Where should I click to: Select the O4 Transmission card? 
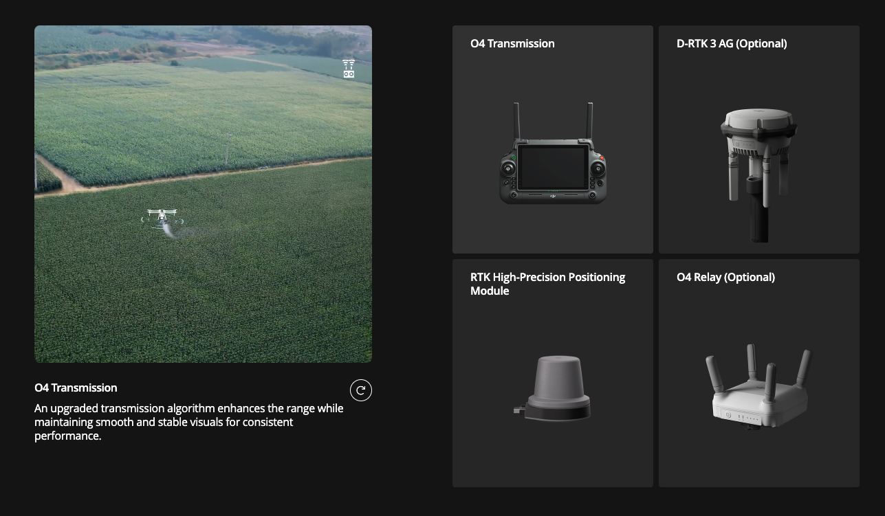coord(553,139)
